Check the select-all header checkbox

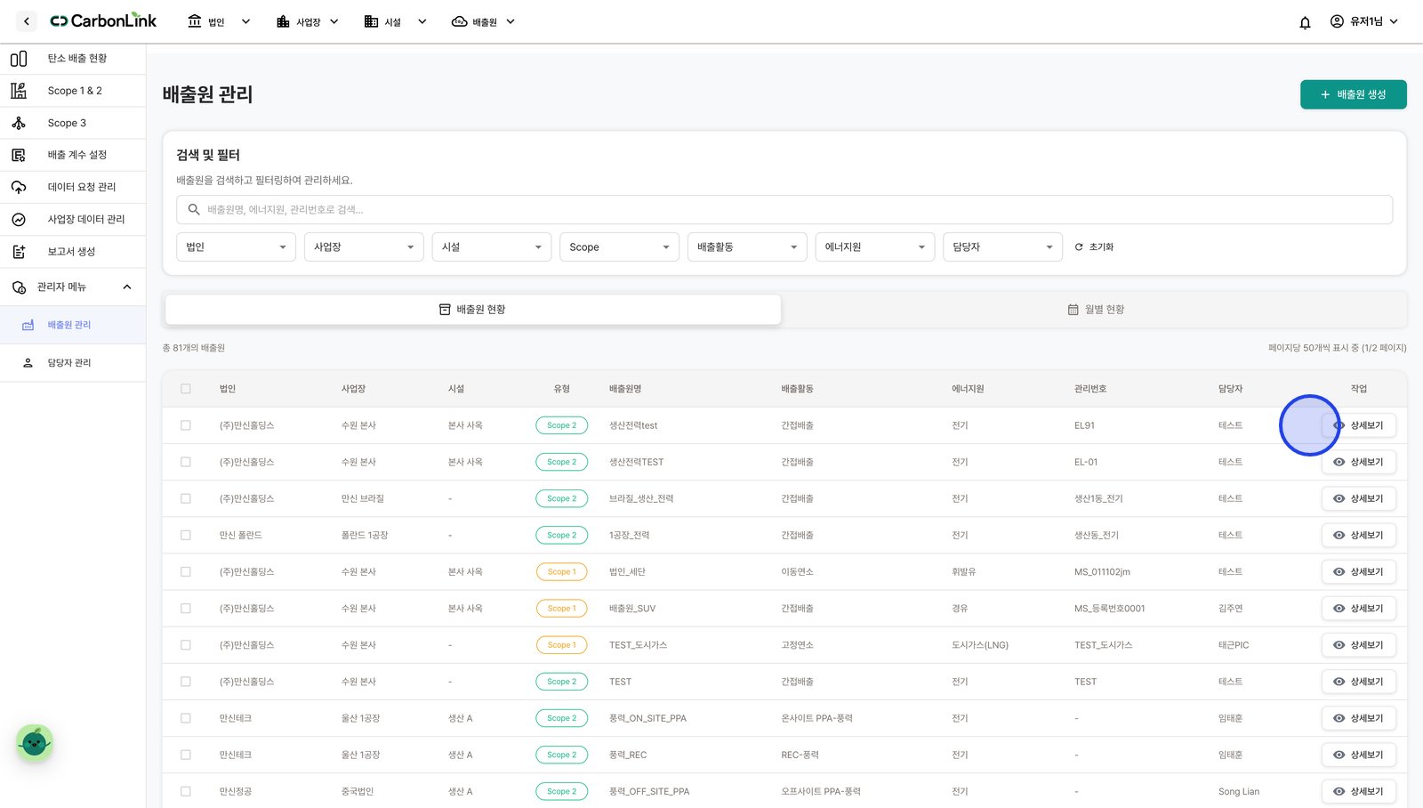[186, 389]
